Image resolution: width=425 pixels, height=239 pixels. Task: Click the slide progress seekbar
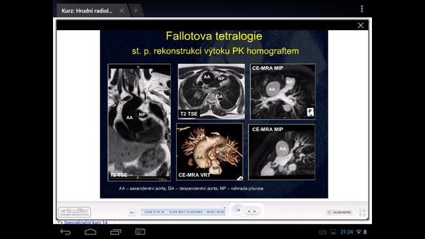coord(183,212)
